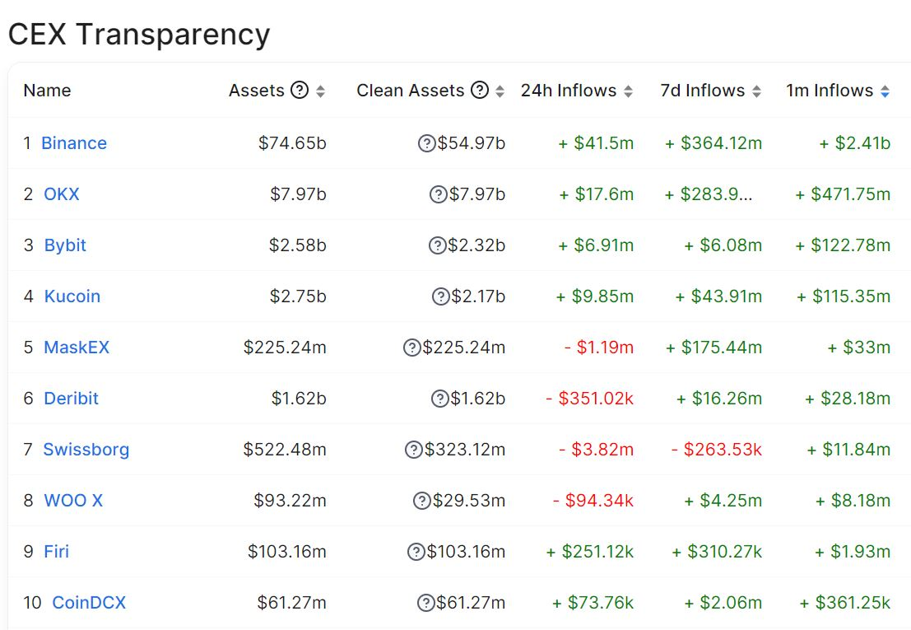Click question mark icon next to Binance clean assets

pos(427,143)
